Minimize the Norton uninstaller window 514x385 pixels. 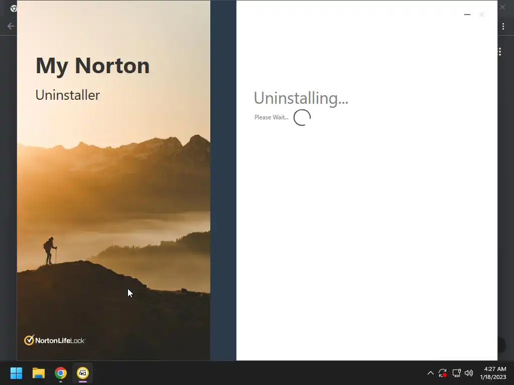pyautogui.click(x=467, y=15)
